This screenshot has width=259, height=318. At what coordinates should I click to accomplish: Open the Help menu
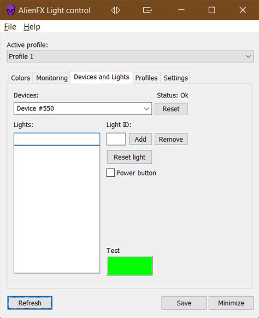tap(32, 27)
